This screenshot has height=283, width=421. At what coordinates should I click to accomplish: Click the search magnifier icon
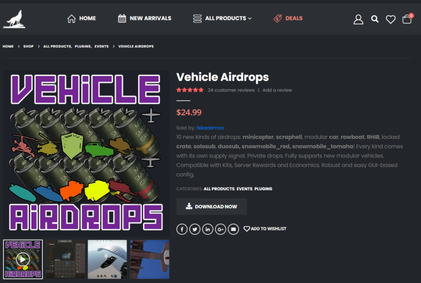[375, 19]
